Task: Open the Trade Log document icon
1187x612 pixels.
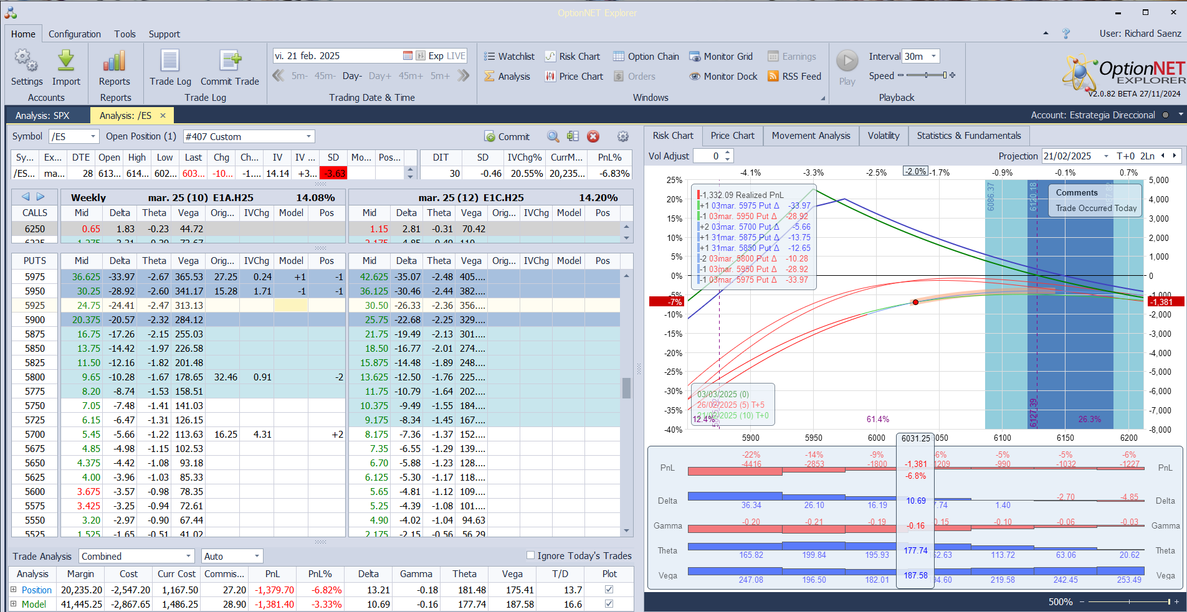Action: [170, 61]
